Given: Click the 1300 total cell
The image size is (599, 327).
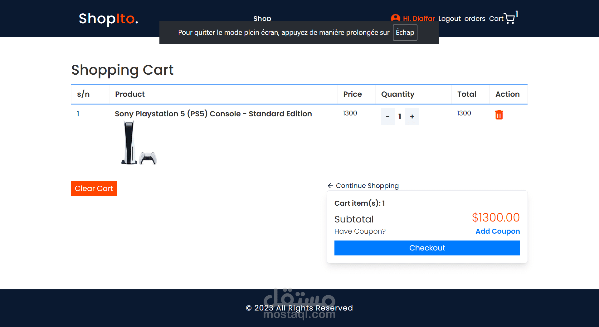Looking at the screenshot, I should pyautogui.click(x=464, y=113).
